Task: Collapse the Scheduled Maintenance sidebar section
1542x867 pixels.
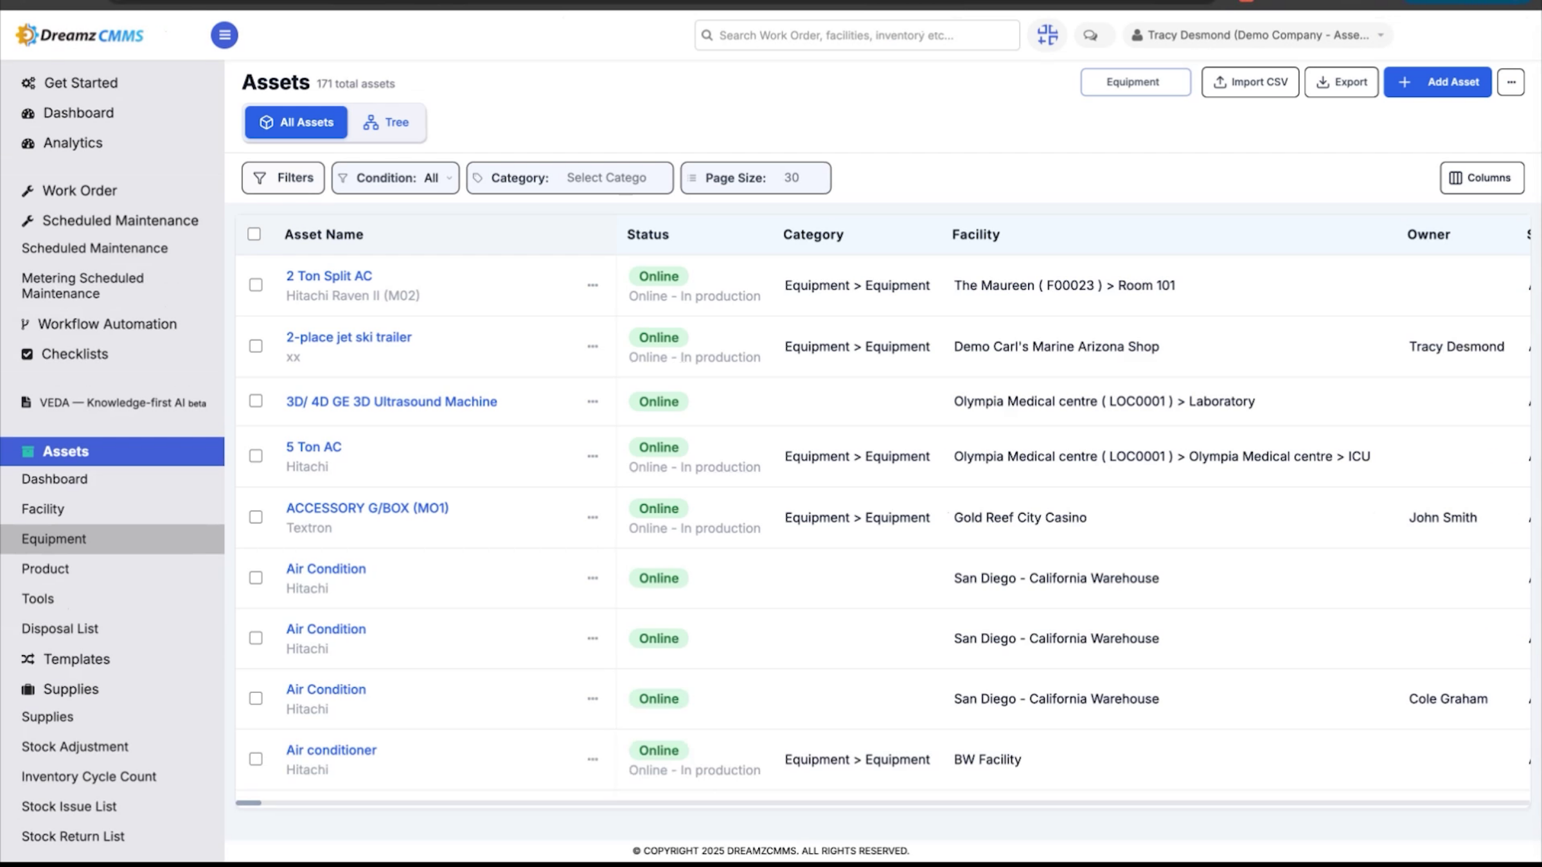Action: coord(120,221)
